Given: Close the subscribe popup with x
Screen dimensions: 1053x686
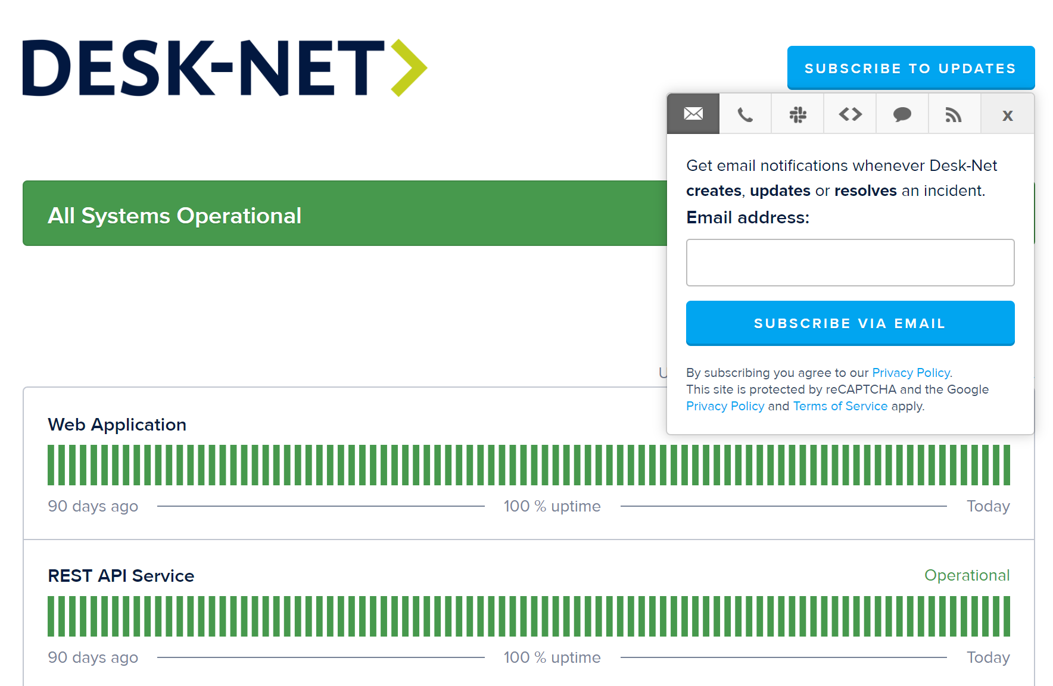Looking at the screenshot, I should point(1007,114).
